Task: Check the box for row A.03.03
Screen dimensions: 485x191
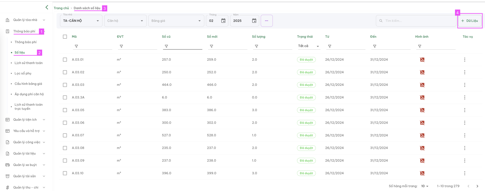Action: (x=65, y=85)
